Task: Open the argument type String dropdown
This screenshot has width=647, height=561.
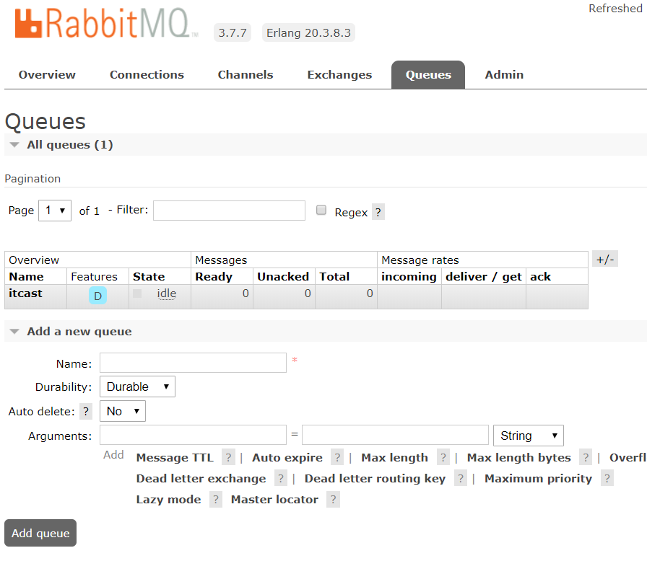Action: click(528, 436)
